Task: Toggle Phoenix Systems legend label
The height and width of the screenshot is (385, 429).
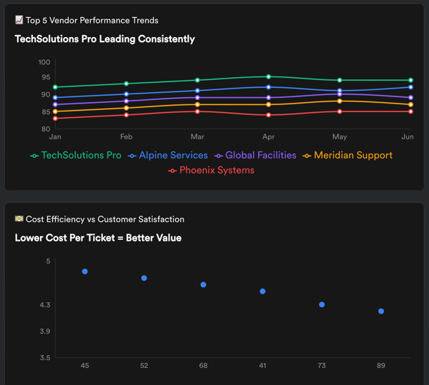Action: pos(217,170)
